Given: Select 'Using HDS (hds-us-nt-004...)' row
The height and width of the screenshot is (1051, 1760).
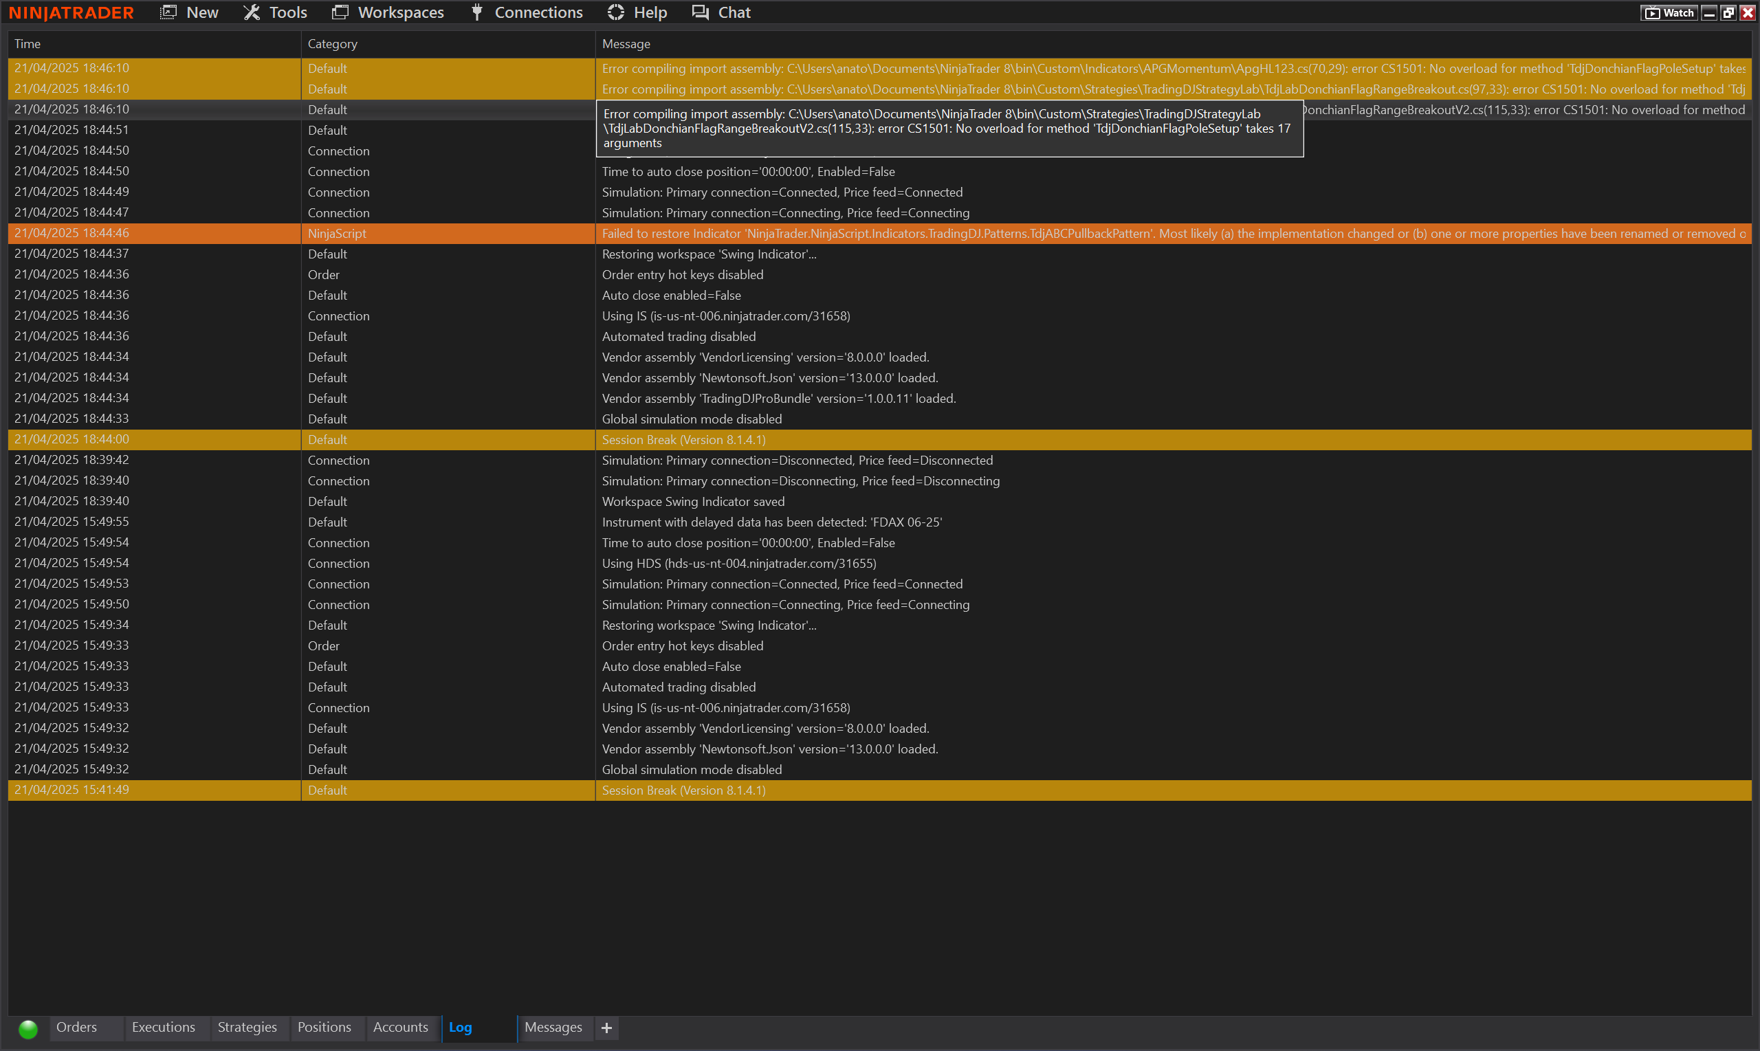Looking at the screenshot, I should click(x=879, y=563).
